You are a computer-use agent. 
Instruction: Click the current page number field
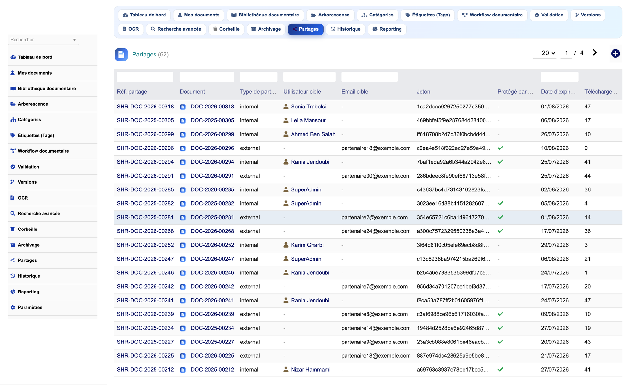[x=566, y=53]
